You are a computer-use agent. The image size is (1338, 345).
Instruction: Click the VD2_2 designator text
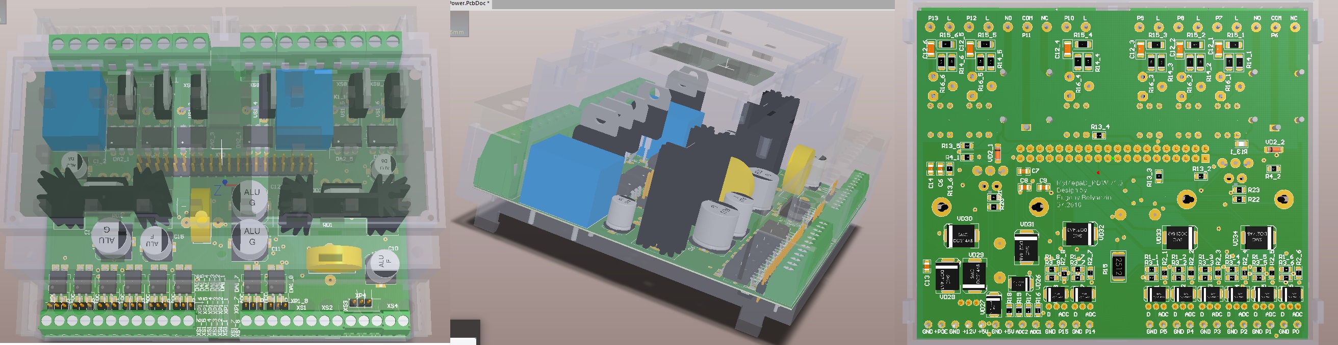(x=1275, y=142)
